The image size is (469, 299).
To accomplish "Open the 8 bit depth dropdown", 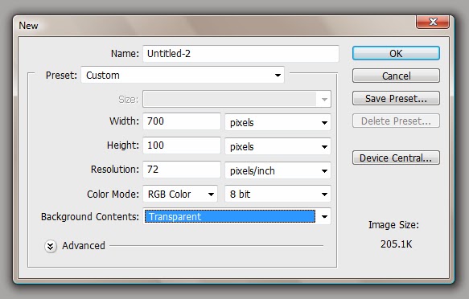I will coord(278,195).
